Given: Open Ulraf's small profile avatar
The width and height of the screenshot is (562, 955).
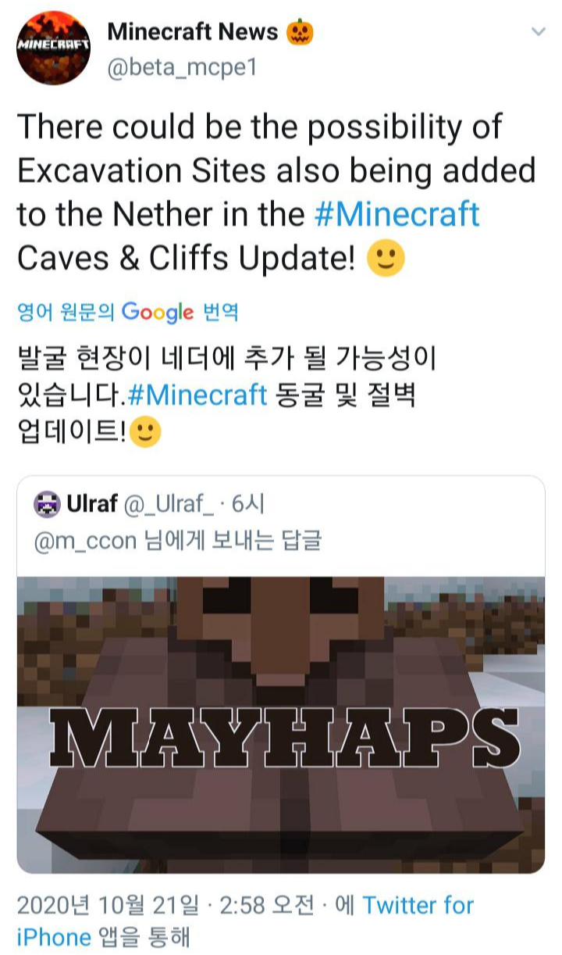Looking at the screenshot, I should point(48,505).
